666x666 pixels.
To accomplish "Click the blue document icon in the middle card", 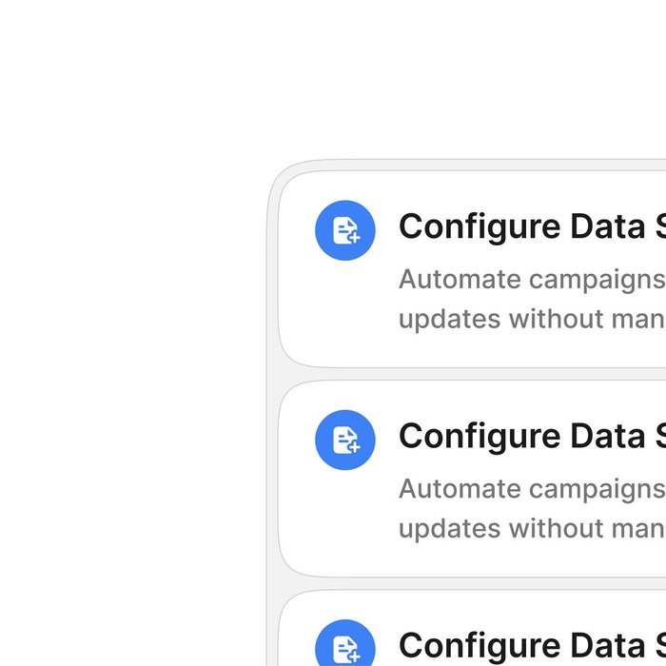I will pyautogui.click(x=345, y=440).
